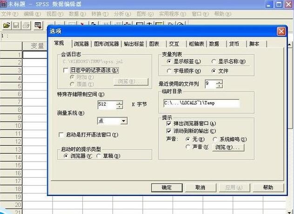Click the Print toolbar icon
294x214 pixels.
click(26, 26)
